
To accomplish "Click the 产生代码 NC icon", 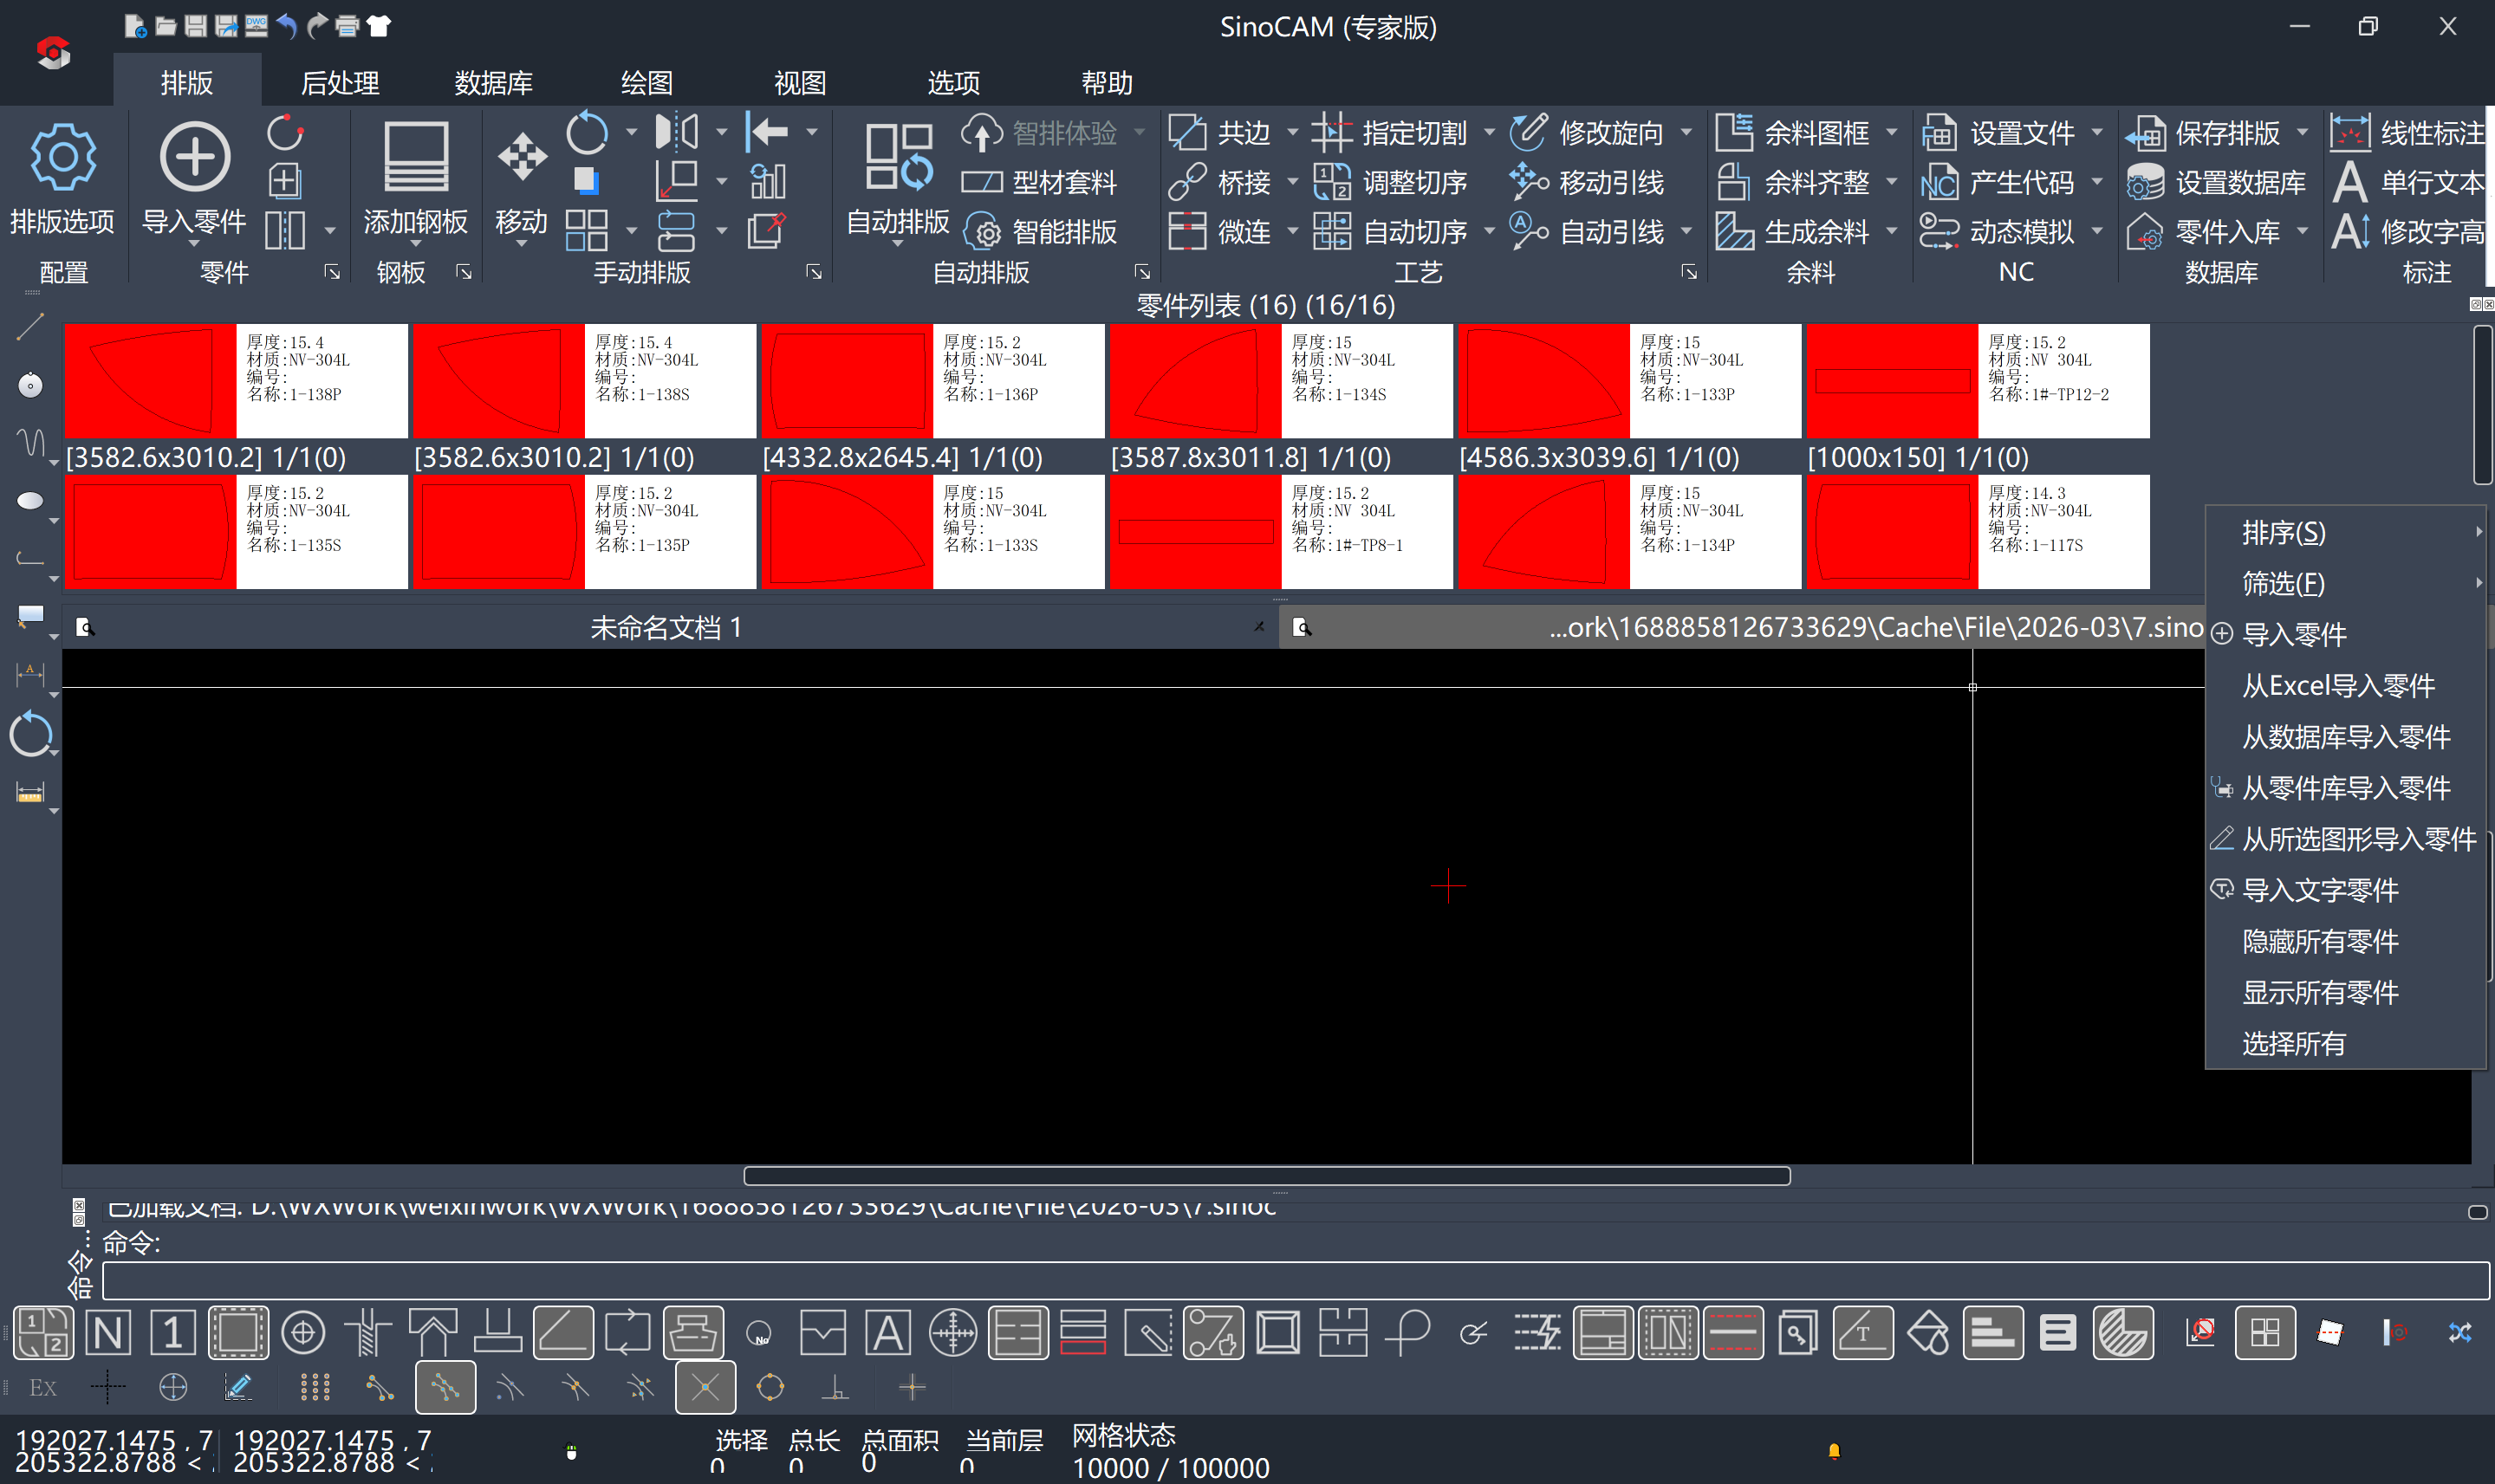I will click(x=1938, y=183).
